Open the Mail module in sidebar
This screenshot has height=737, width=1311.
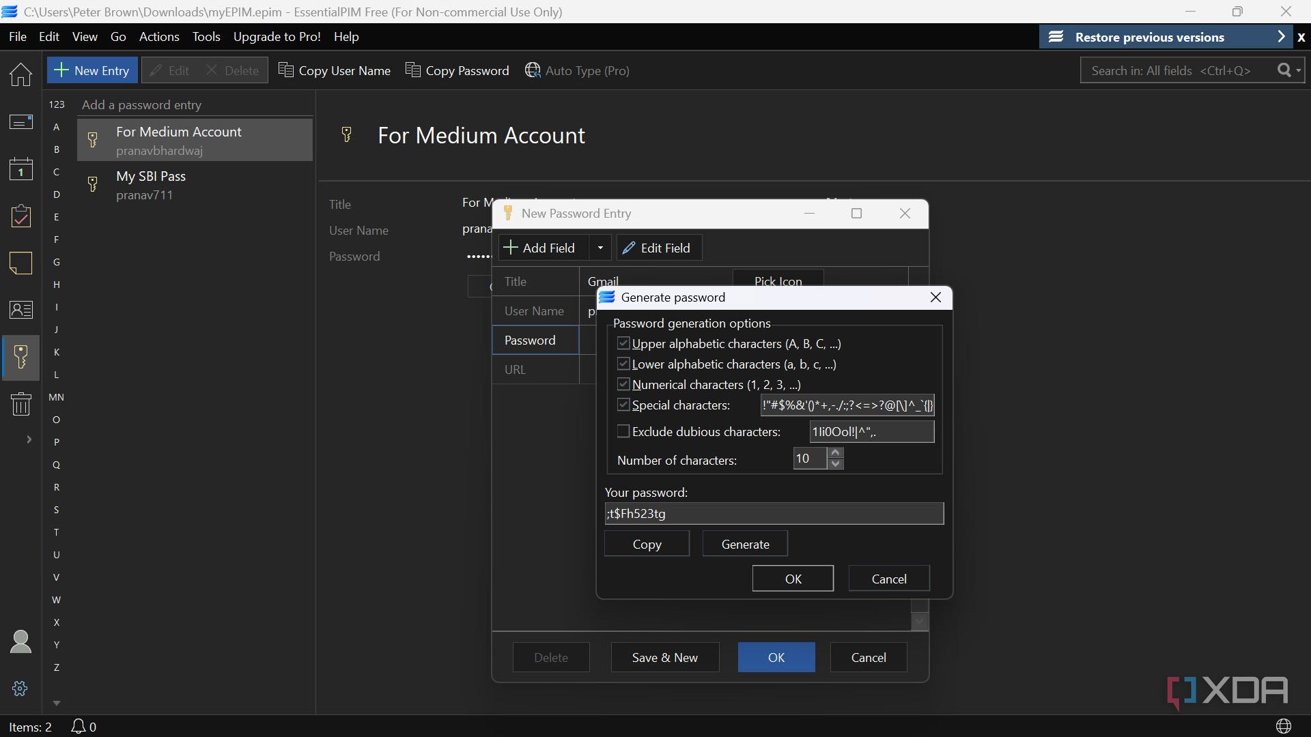pos(20,122)
